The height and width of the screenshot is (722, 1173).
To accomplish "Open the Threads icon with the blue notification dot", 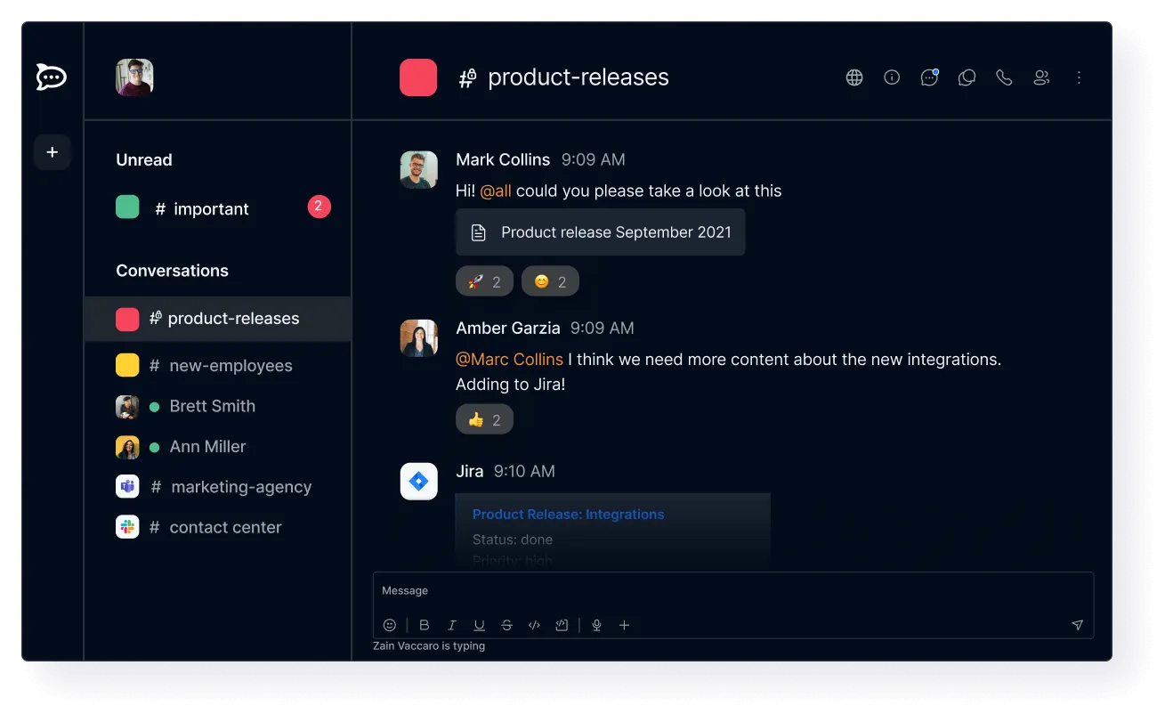I will pos(929,77).
